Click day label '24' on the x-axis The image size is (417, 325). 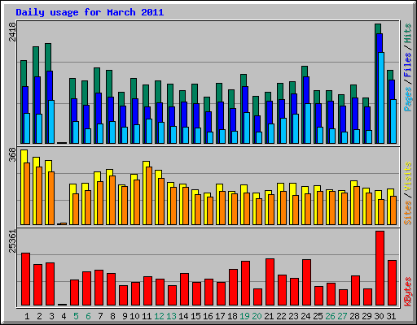(x=305, y=316)
